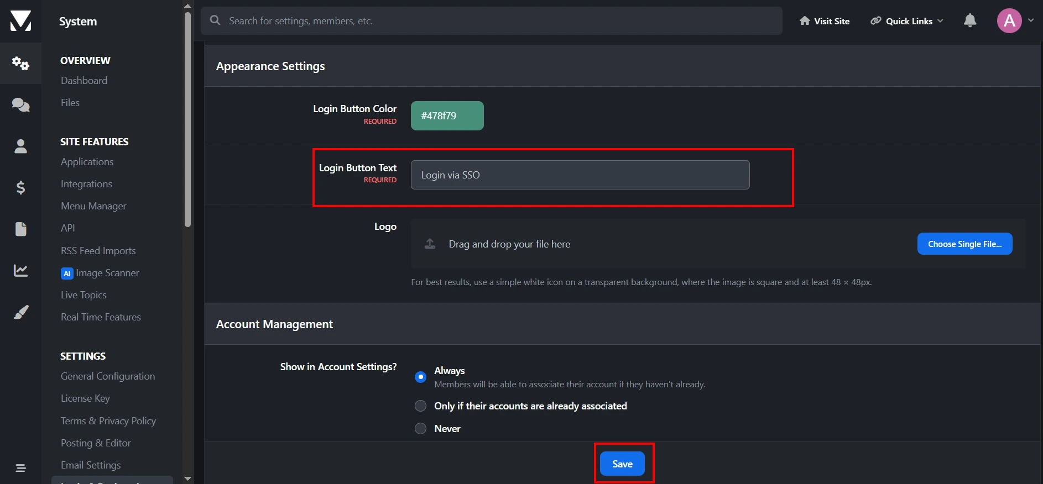The image size is (1043, 484).
Task: Click the Appearance Settings heading
Action: point(270,66)
